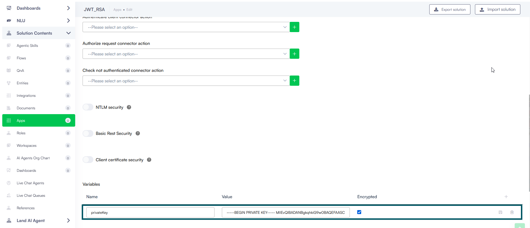The image size is (530, 228).
Task: Delete the privateKey variable row
Action: [512, 212]
